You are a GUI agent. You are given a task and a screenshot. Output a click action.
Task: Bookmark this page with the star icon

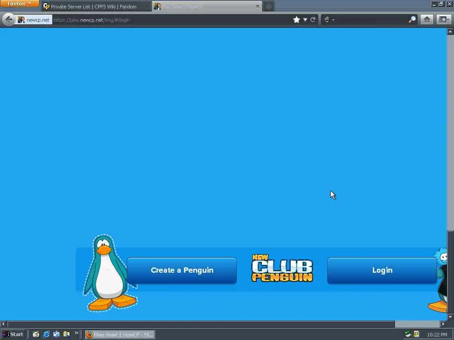point(296,19)
